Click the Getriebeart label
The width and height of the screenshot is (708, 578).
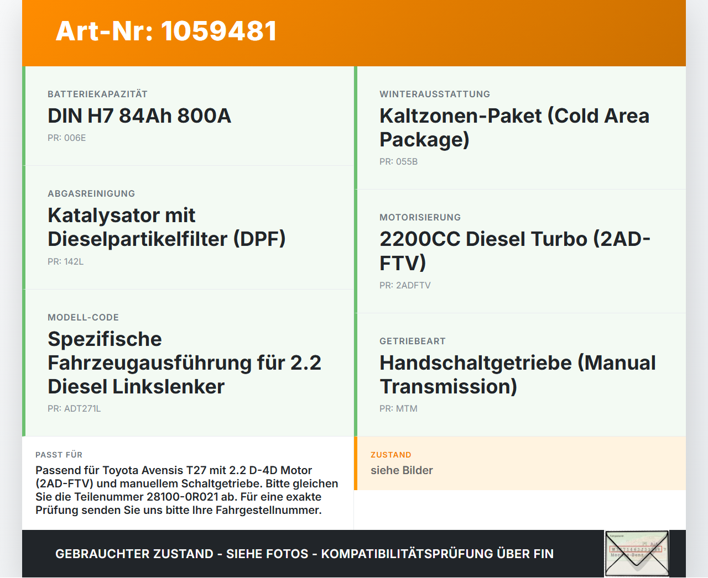click(x=413, y=341)
